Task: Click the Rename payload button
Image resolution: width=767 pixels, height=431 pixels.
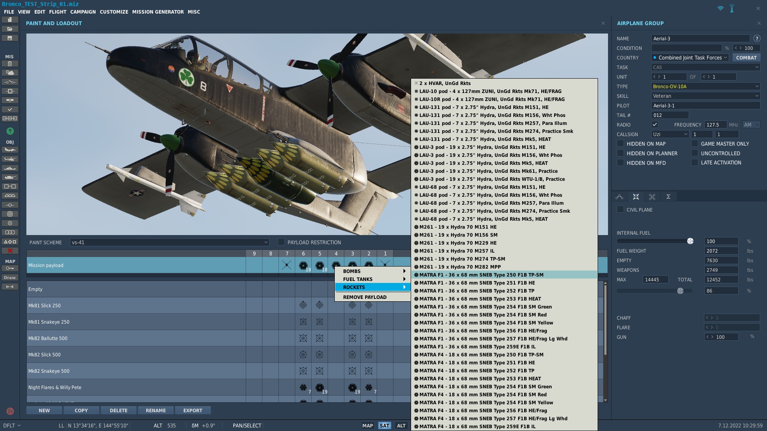Action: (155, 410)
